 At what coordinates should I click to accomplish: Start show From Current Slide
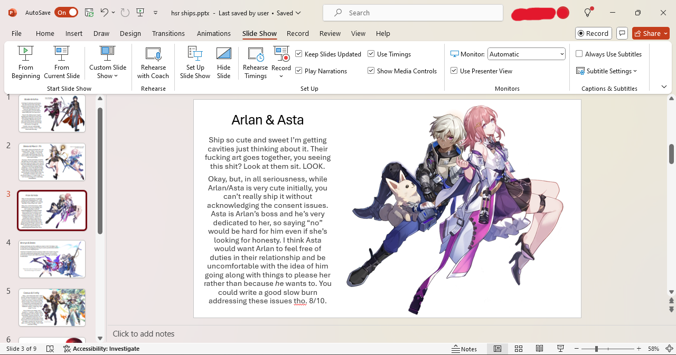pos(62,62)
